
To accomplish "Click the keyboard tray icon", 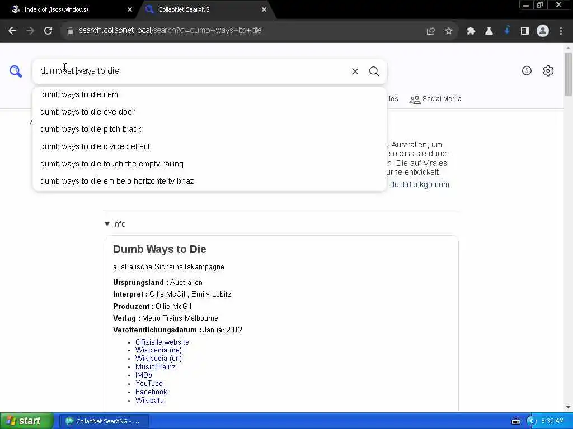I will 515,421.
